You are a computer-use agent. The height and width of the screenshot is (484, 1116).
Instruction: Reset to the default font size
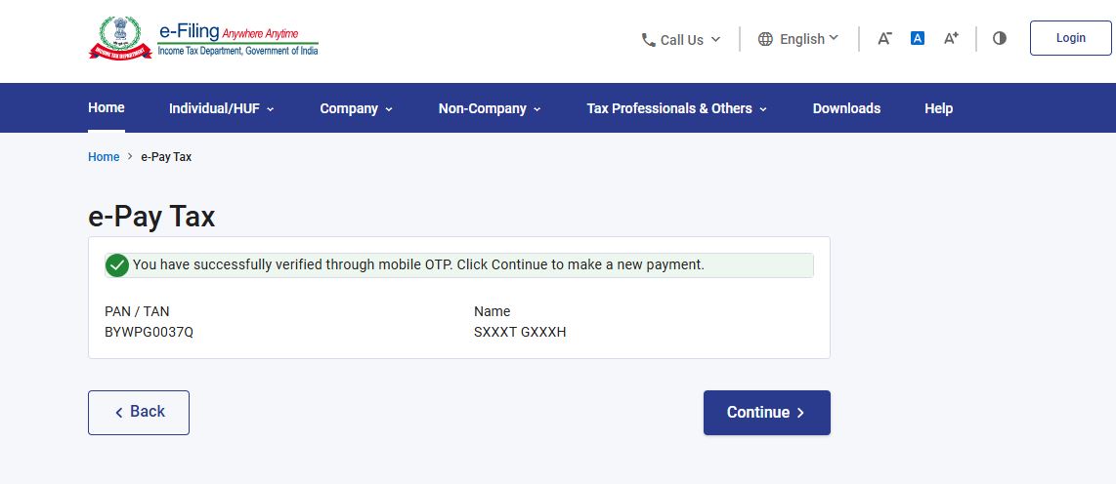[918, 39]
